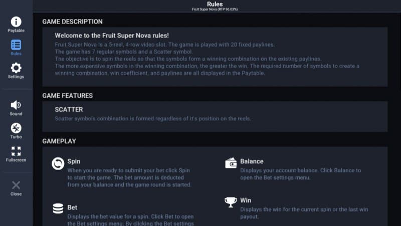
Task: Close the rules panel with X
Action: pos(16,185)
